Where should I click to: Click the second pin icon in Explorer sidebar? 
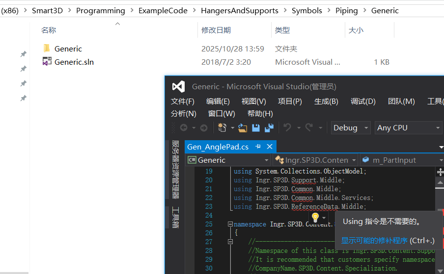tap(24, 69)
